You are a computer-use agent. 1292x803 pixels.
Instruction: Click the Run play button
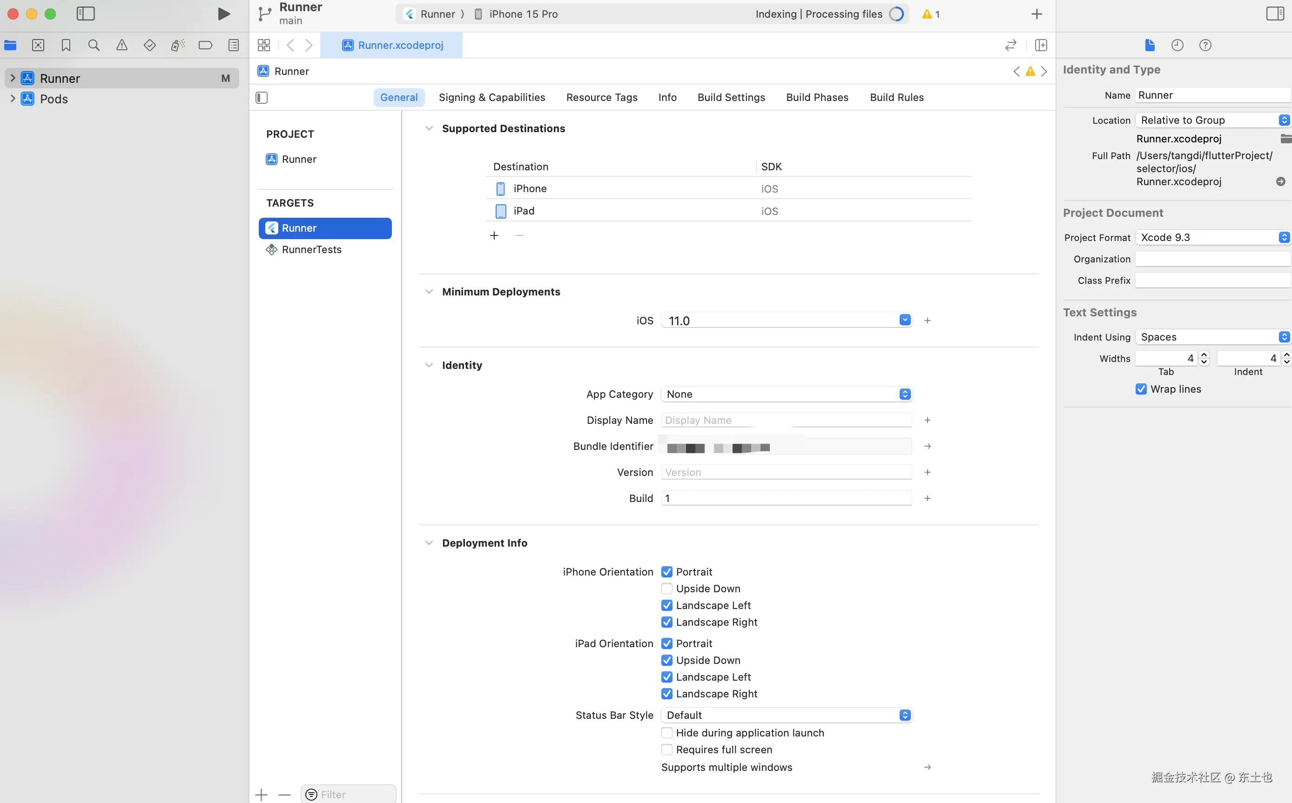(x=224, y=14)
